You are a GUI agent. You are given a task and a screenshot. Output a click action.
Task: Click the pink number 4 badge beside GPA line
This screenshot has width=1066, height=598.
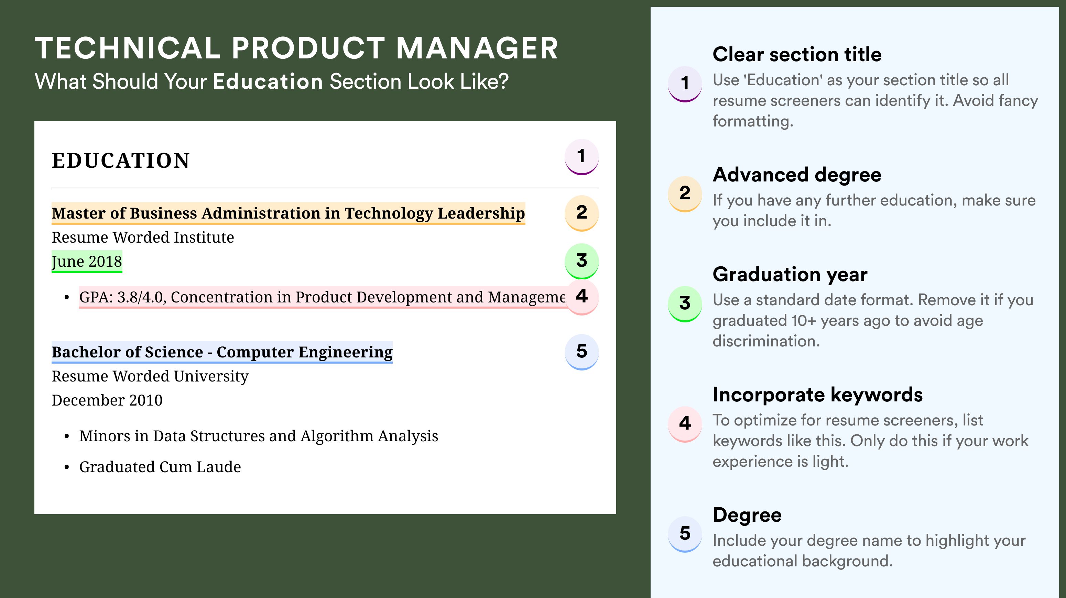click(x=581, y=297)
